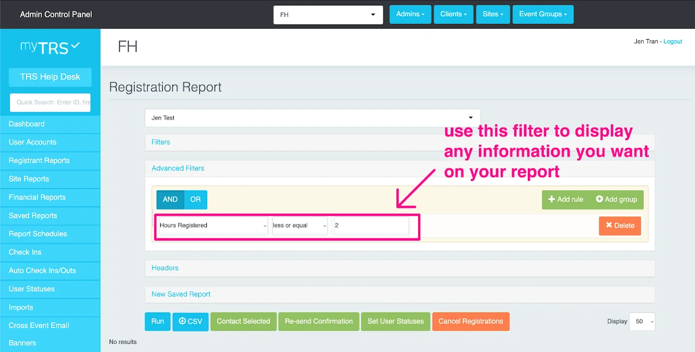Expand the Headers section
The width and height of the screenshot is (695, 352).
click(165, 268)
